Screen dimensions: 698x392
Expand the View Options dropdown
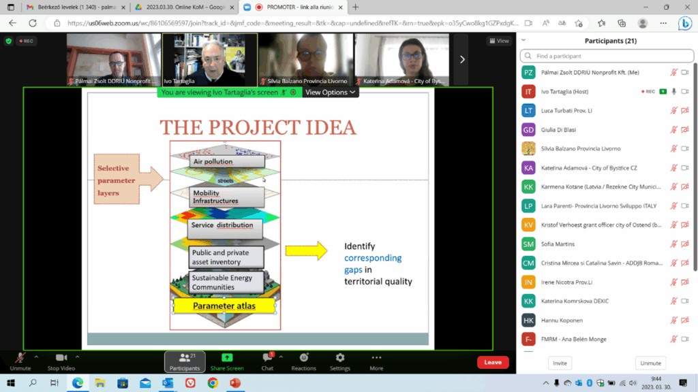pos(330,93)
